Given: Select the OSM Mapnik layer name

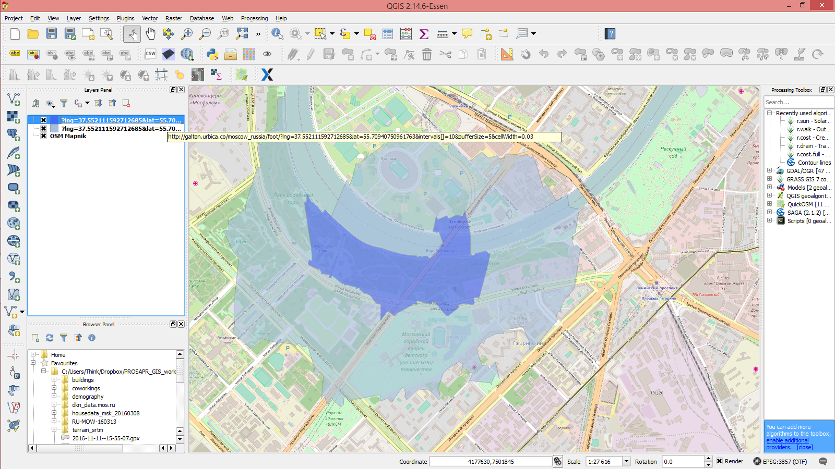Looking at the screenshot, I should pos(68,136).
